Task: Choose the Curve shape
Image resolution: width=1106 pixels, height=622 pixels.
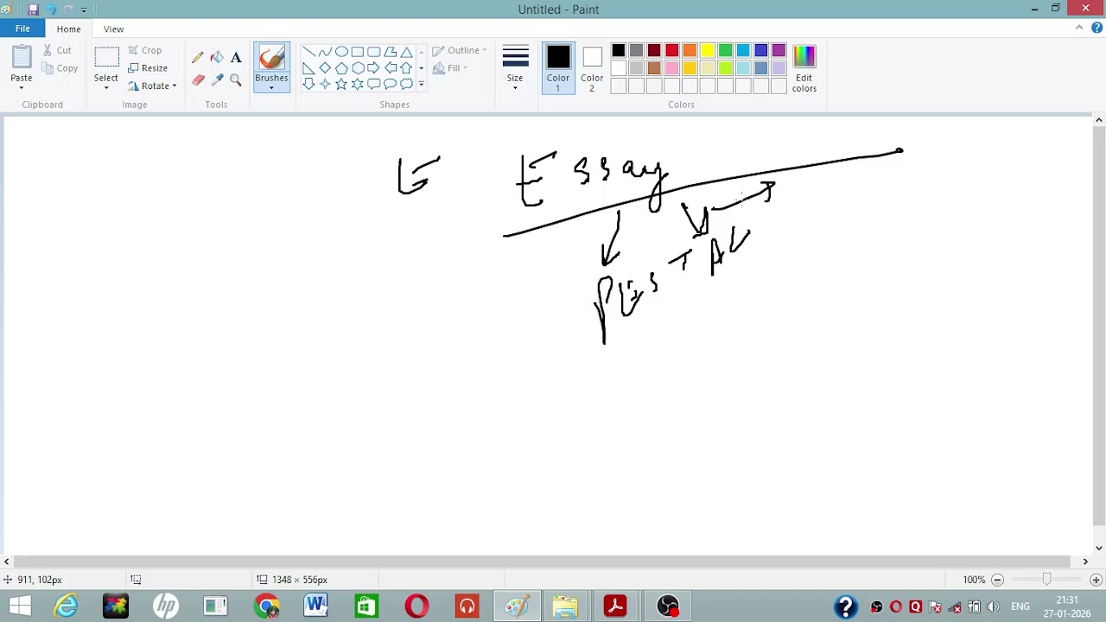Action: [325, 52]
